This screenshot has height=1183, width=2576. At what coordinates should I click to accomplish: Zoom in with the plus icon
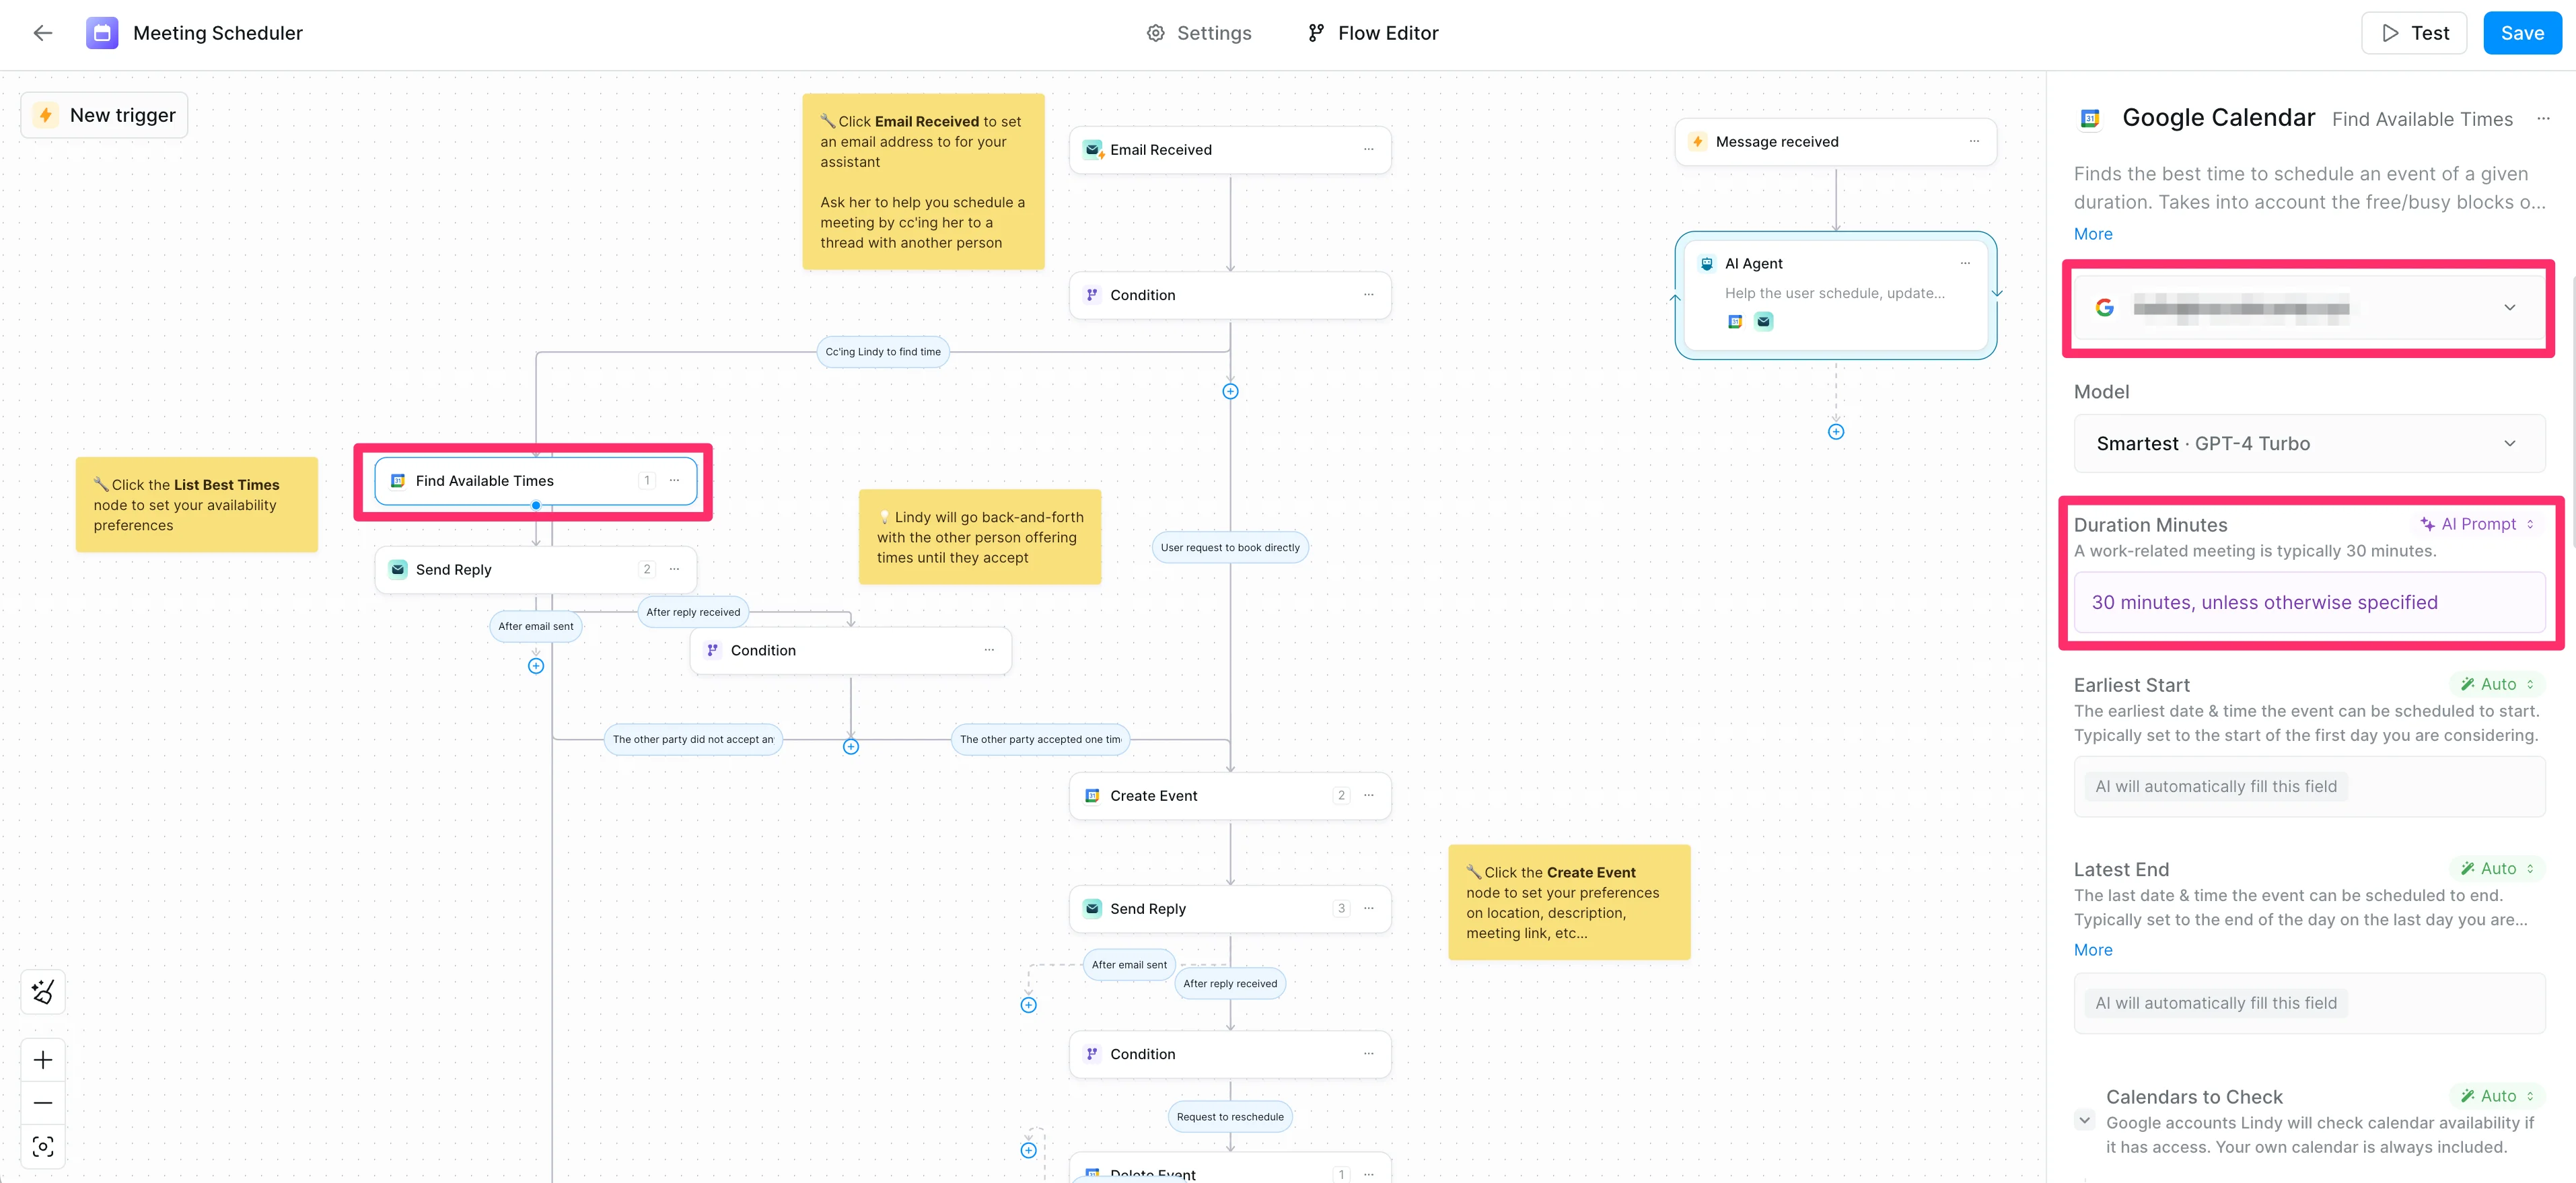click(43, 1059)
